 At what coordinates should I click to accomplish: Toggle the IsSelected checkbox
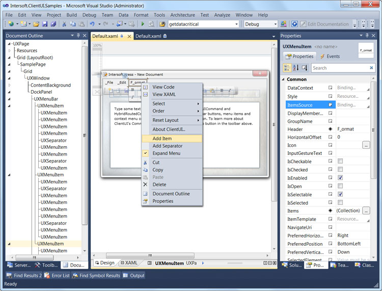pos(340,202)
